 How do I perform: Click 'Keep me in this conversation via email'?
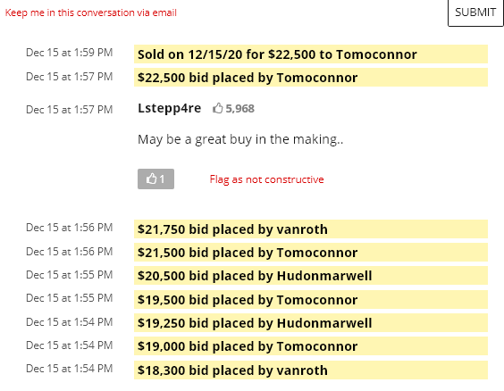coord(91,12)
